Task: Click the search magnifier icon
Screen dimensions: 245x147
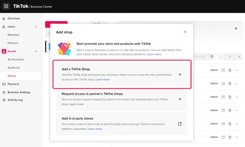Action: (x=212, y=56)
